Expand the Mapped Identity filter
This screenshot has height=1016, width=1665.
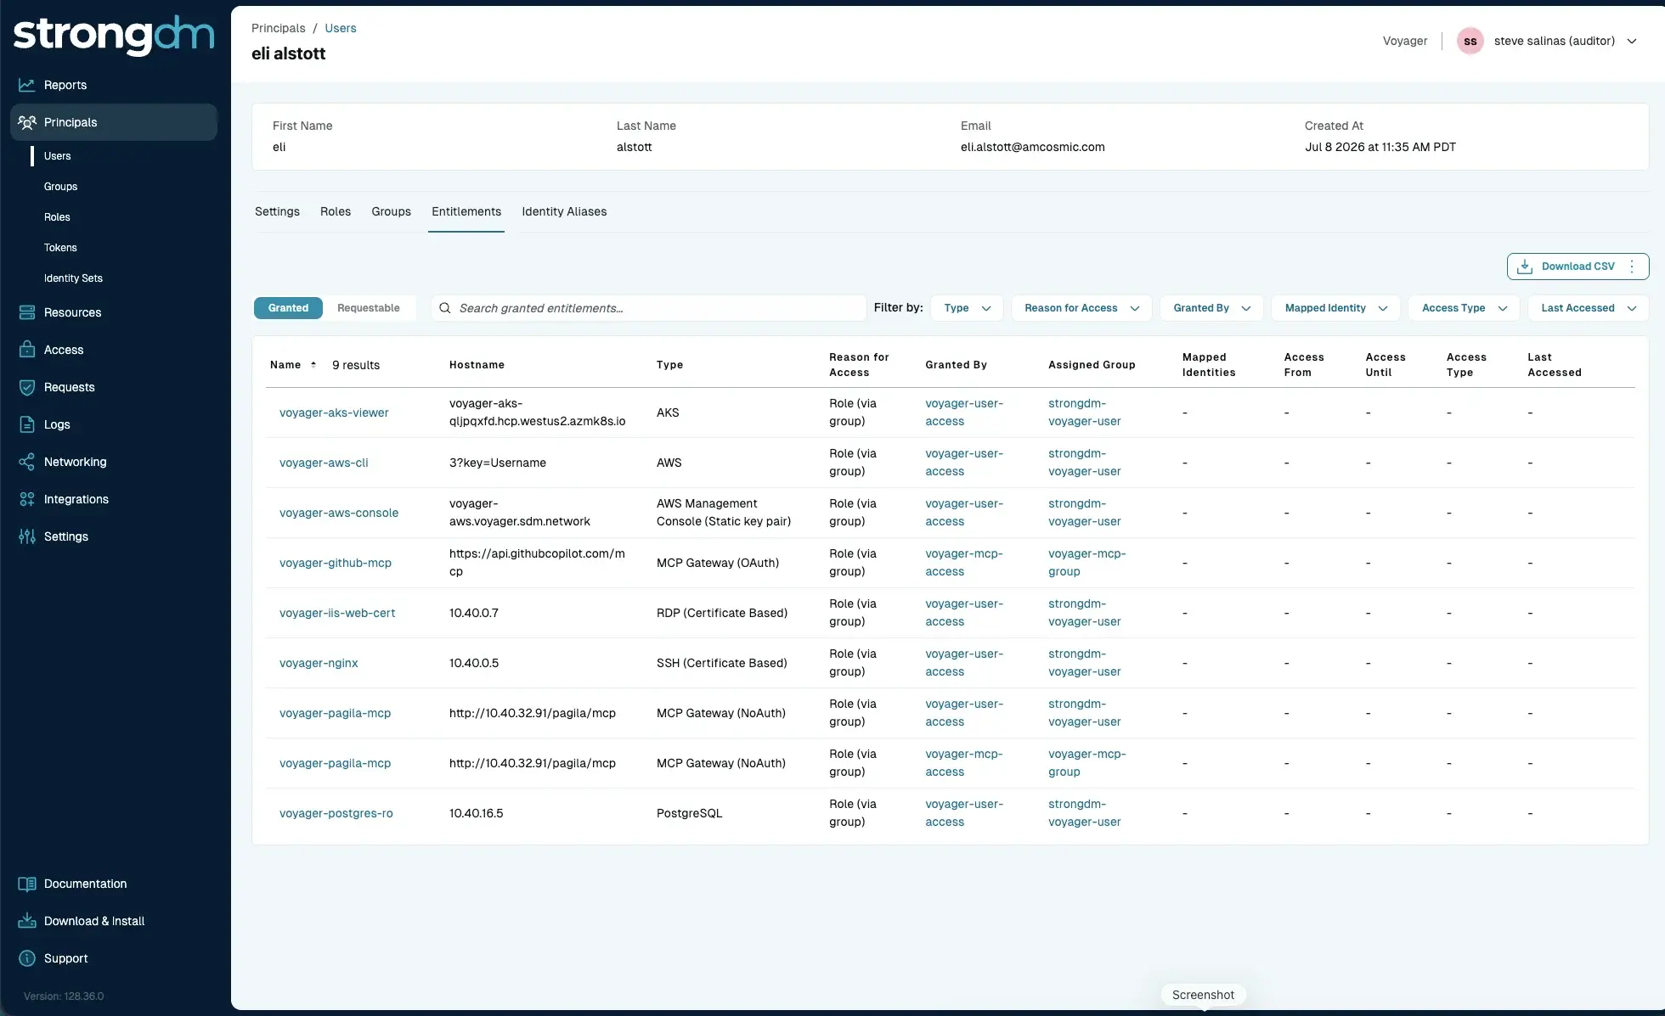pyautogui.click(x=1336, y=308)
